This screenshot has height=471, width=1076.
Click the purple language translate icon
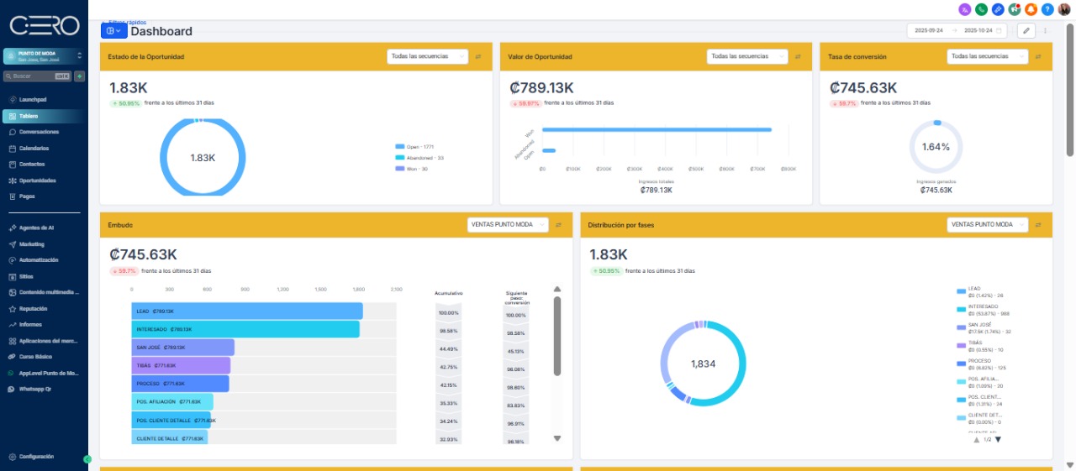point(964,9)
